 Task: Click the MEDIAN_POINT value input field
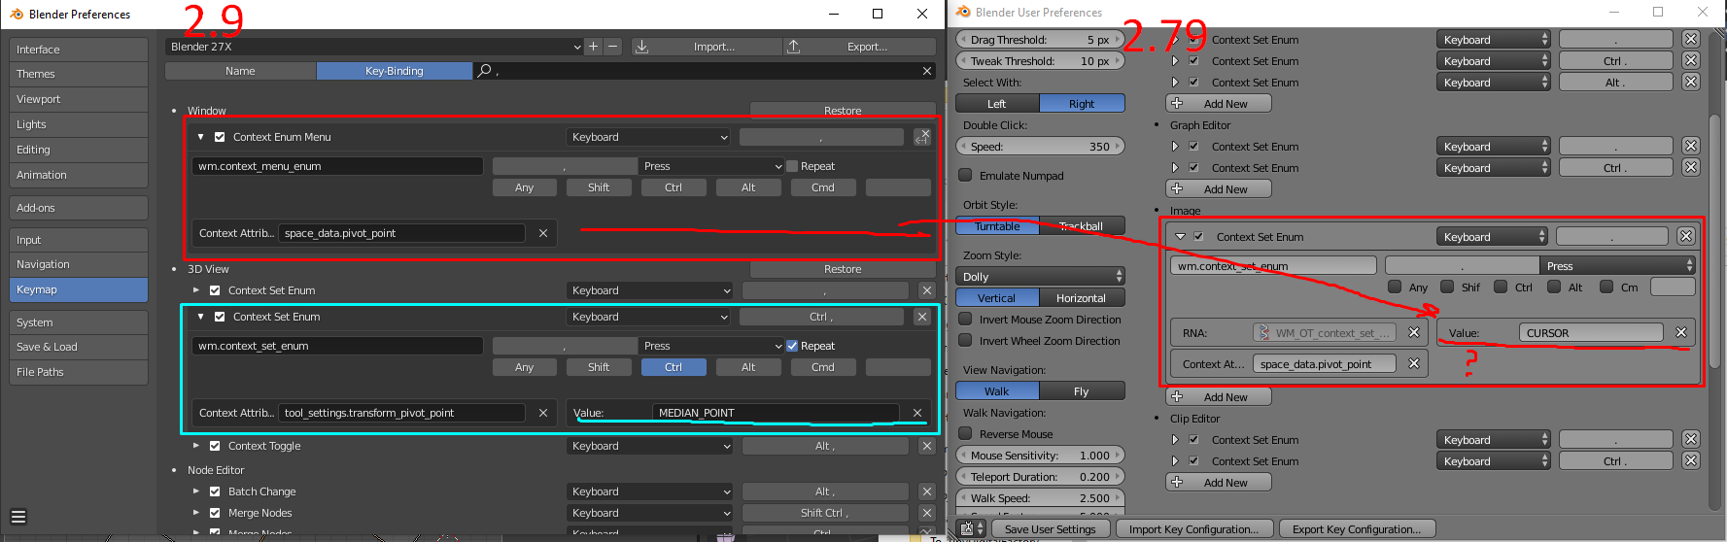[776, 413]
